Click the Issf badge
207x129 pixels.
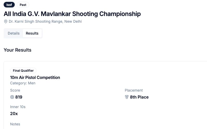9,5
